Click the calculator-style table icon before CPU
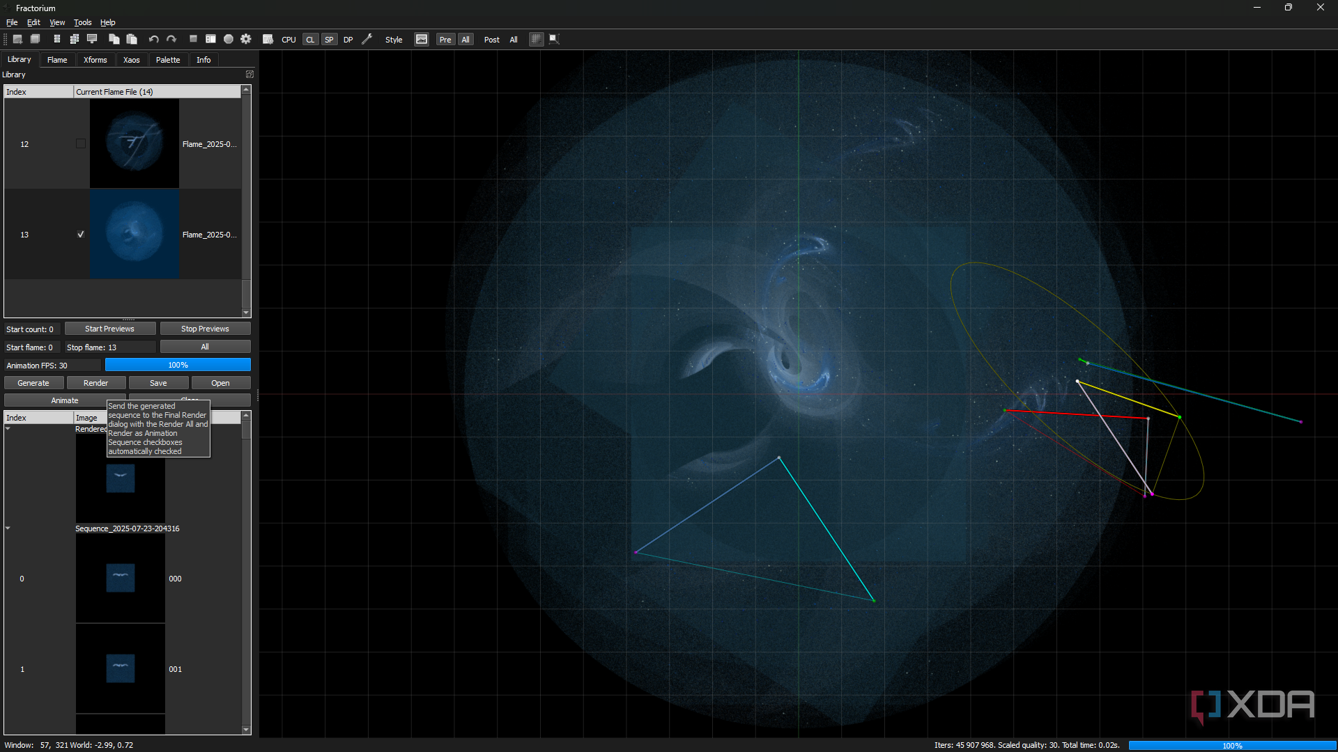Screen dimensions: 1338x752 click(268, 40)
